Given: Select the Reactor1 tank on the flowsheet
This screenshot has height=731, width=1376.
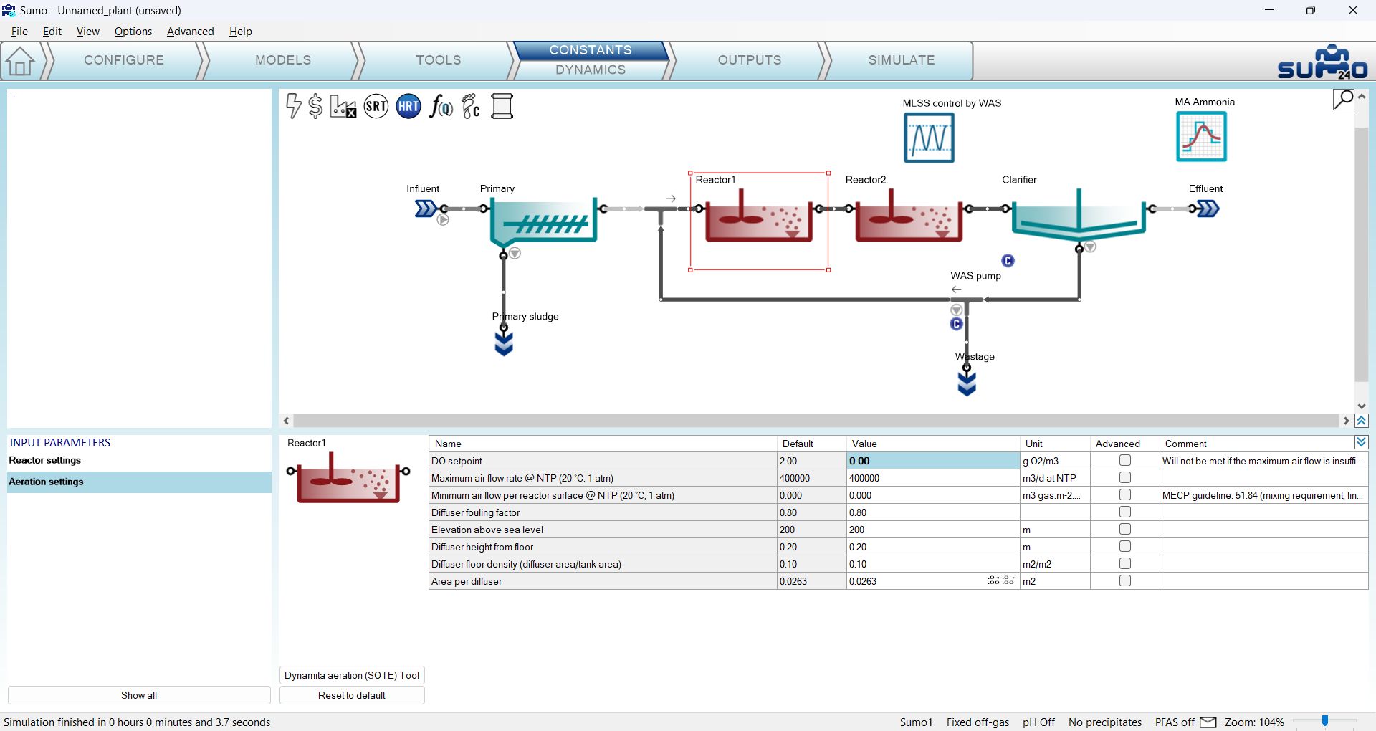Looking at the screenshot, I should [x=759, y=215].
